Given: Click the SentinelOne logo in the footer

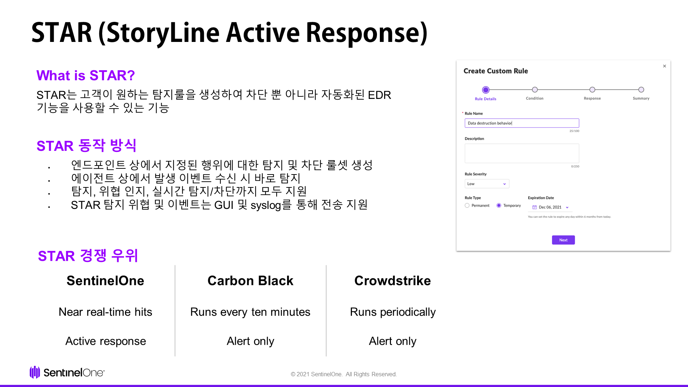Looking at the screenshot, I should [x=67, y=373].
